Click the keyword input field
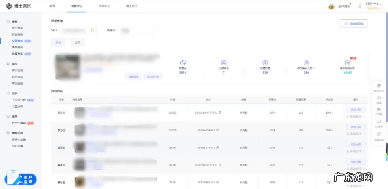The height and width of the screenshot is (189, 388). (x=137, y=30)
